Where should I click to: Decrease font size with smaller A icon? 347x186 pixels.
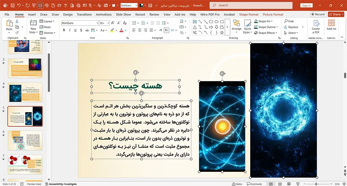pos(119,23)
